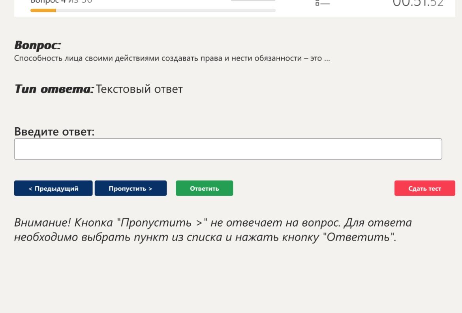
Task: Click the Внимание notice about Пропустить
Action: coord(213,230)
